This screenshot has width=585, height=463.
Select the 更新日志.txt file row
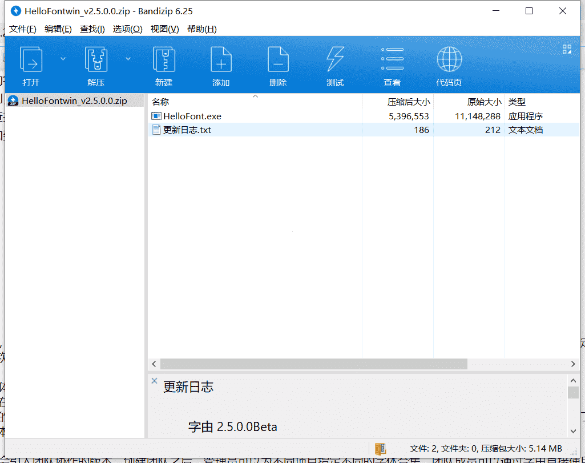(x=364, y=130)
